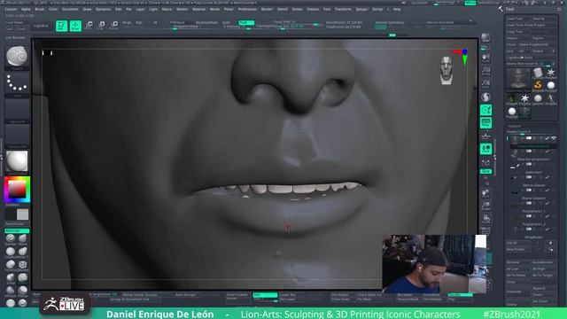Click the Export button in Tool panel
This screenshot has width=567, height=319.
pyautogui.click(x=543, y=38)
